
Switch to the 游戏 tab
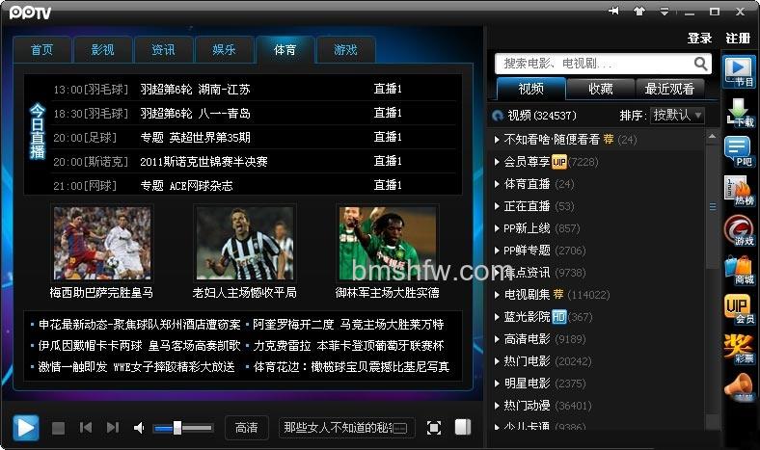click(345, 49)
